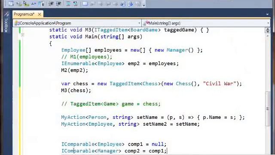This screenshot has width=275, height=155.
Task: Click 'ITaggedItem' in M3 signature
Action: click(x=111, y=30)
